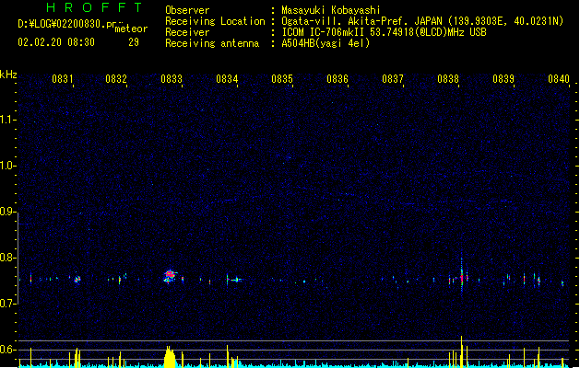Click the 0840 time marker
Viewport: 580px width, 368px height.
(x=559, y=79)
